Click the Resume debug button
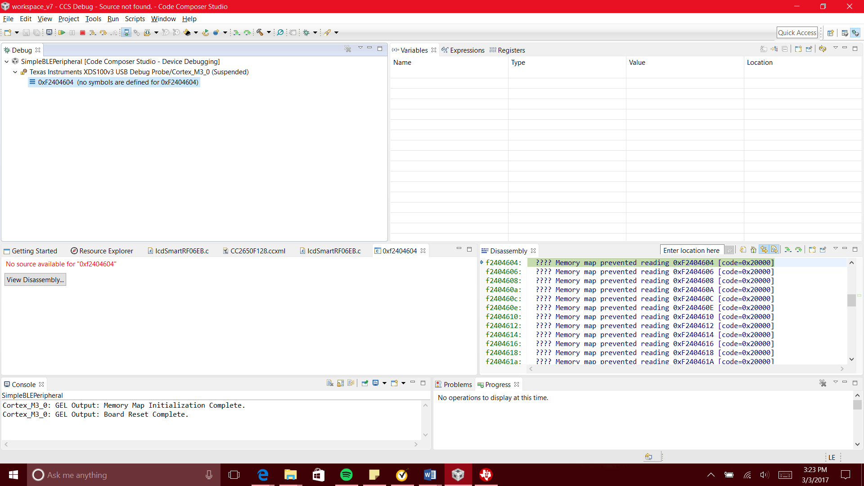Viewport: 864px width, 486px height. click(x=62, y=32)
